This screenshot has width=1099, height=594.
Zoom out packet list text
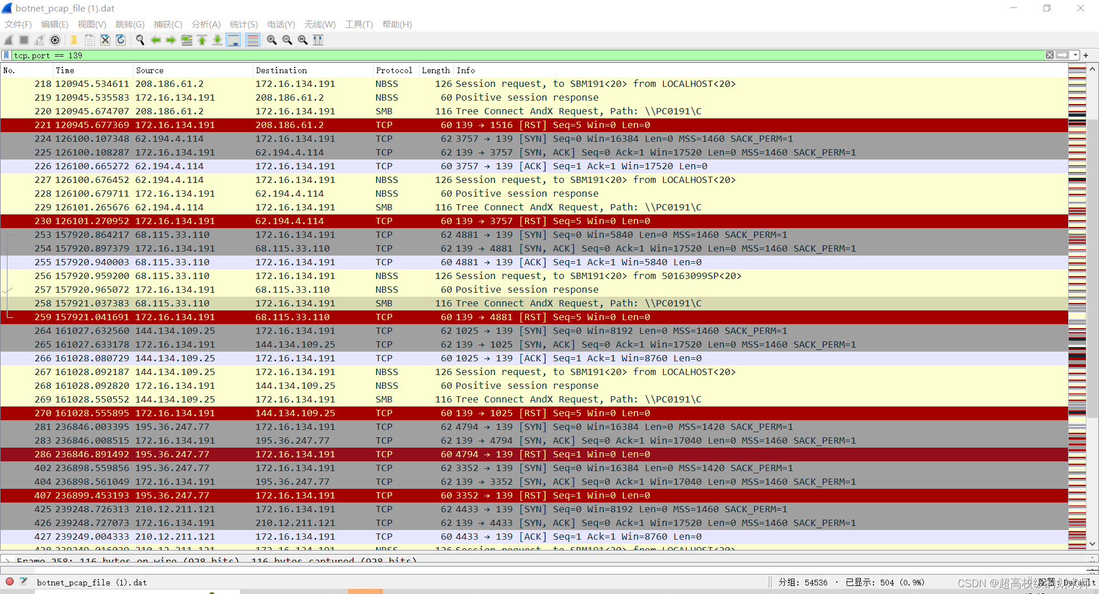[287, 40]
